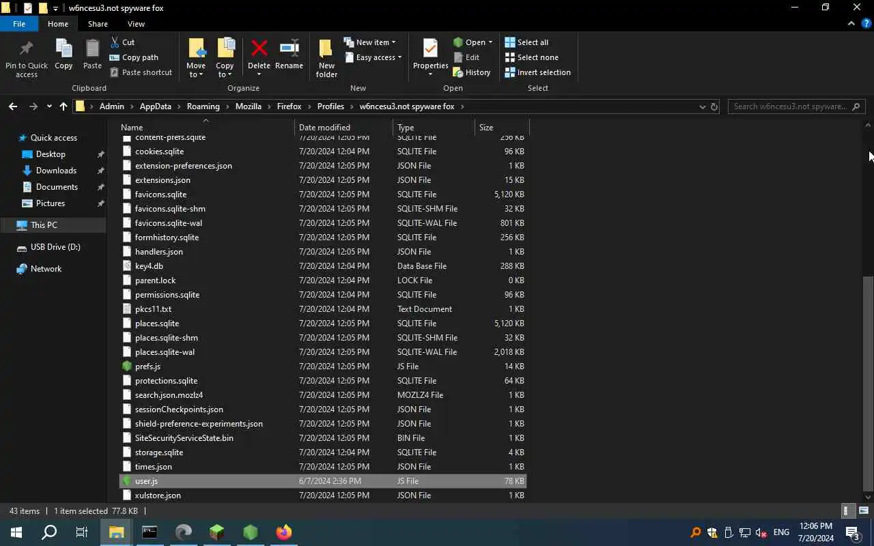The width and height of the screenshot is (874, 546).
Task: Click the Edit button in Open group
Action: [x=466, y=57]
